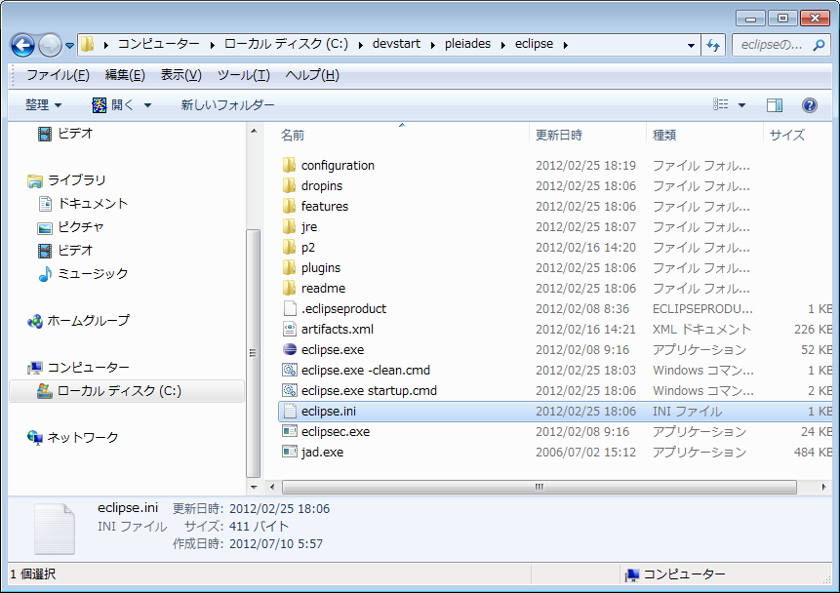
Task: Click devstart in the address breadcrumb
Action: [x=396, y=44]
